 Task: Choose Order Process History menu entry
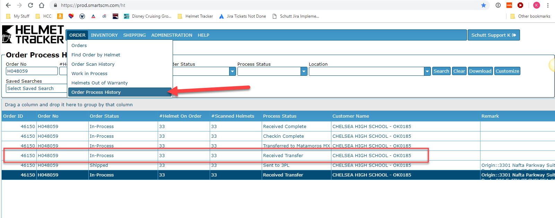[120, 92]
